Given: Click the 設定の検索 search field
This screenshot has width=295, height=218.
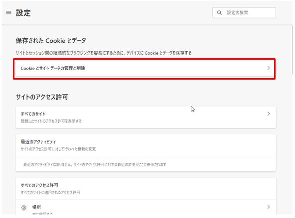Looking at the screenshot, I should pos(244,13).
